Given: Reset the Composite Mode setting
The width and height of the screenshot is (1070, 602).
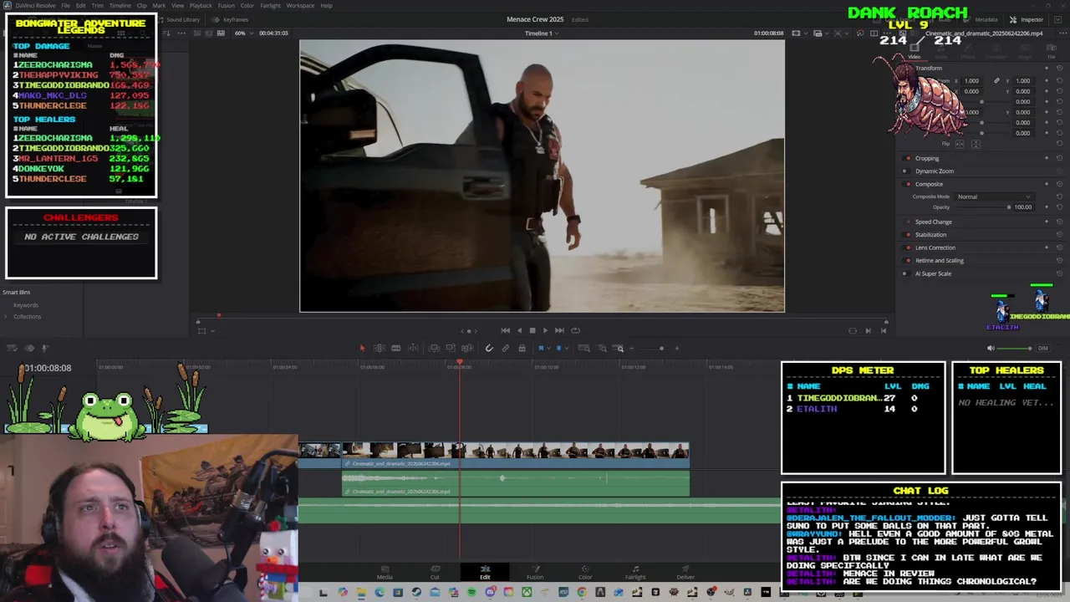Looking at the screenshot, I should (x=1059, y=196).
